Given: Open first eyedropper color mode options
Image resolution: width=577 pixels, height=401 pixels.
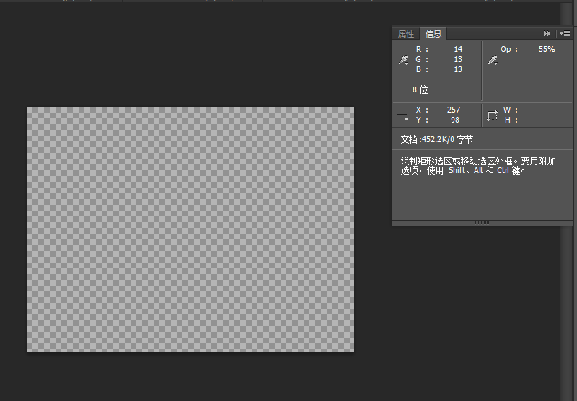Looking at the screenshot, I should (404, 61).
